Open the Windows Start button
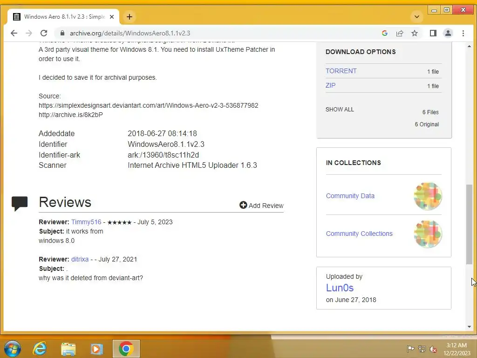The image size is (477, 358). click(13, 349)
